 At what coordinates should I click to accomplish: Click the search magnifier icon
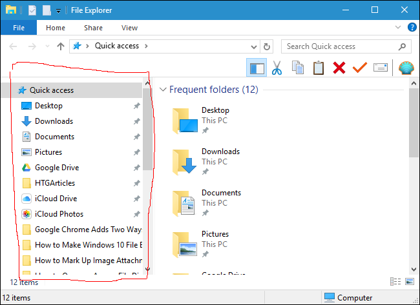pyautogui.click(x=402, y=46)
